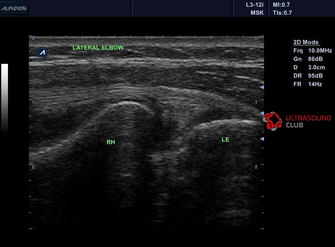
Task: Click the TIs:0.7 readout
Action: (282, 13)
